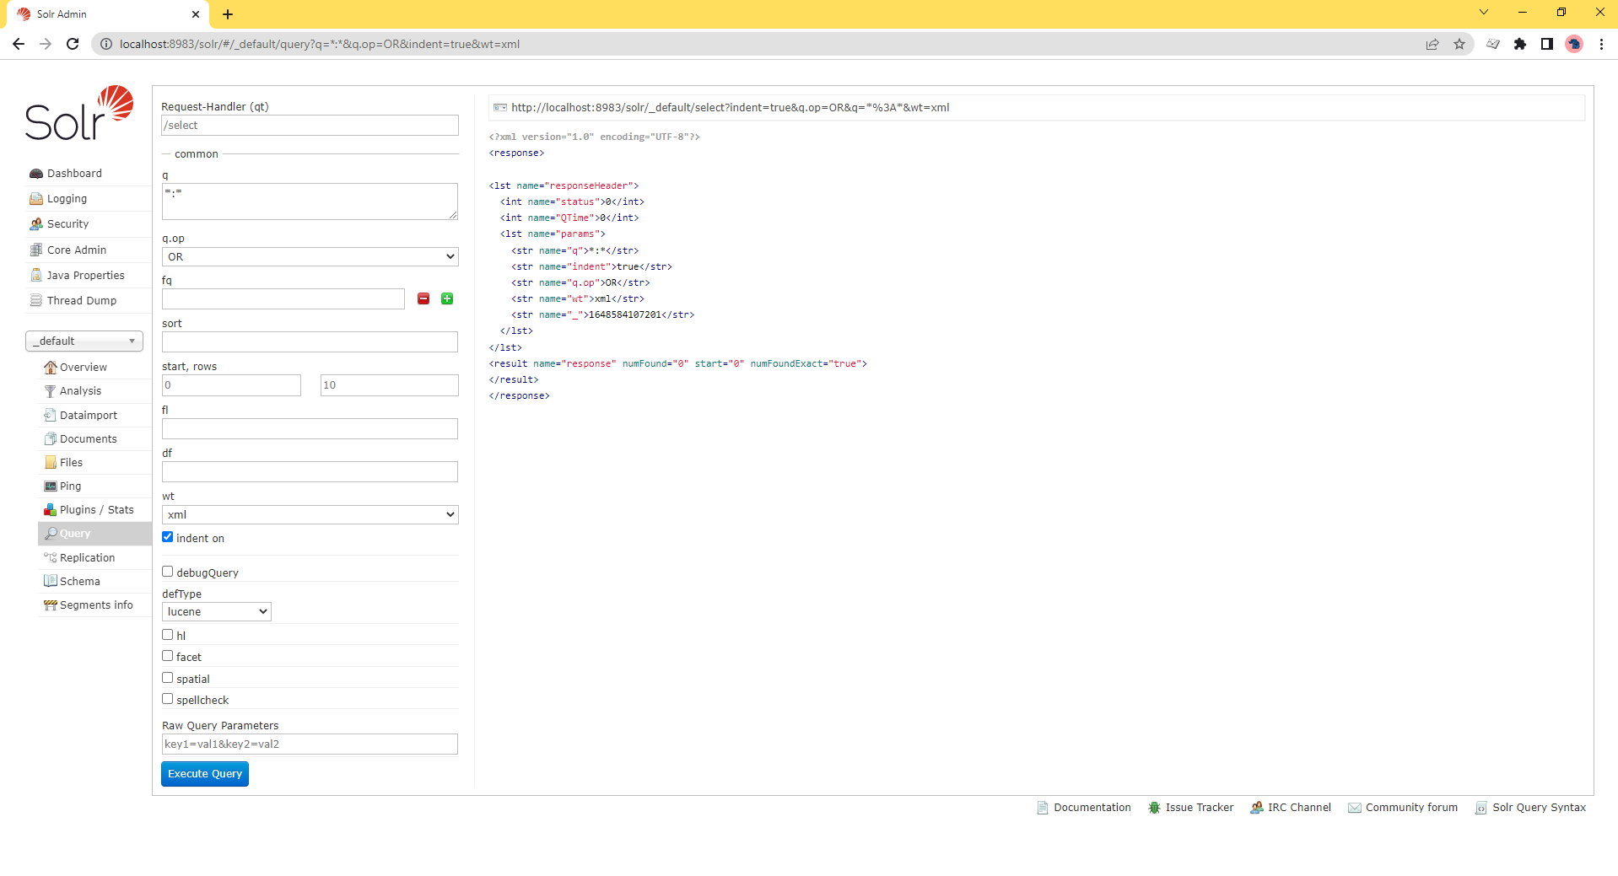
Task: Click the IRC Channel icon
Action: pos(1257,808)
